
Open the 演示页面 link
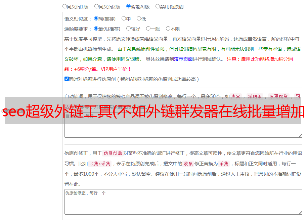tap(183, 59)
